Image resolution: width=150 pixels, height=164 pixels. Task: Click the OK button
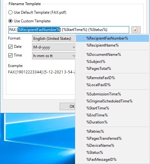tap(67, 106)
